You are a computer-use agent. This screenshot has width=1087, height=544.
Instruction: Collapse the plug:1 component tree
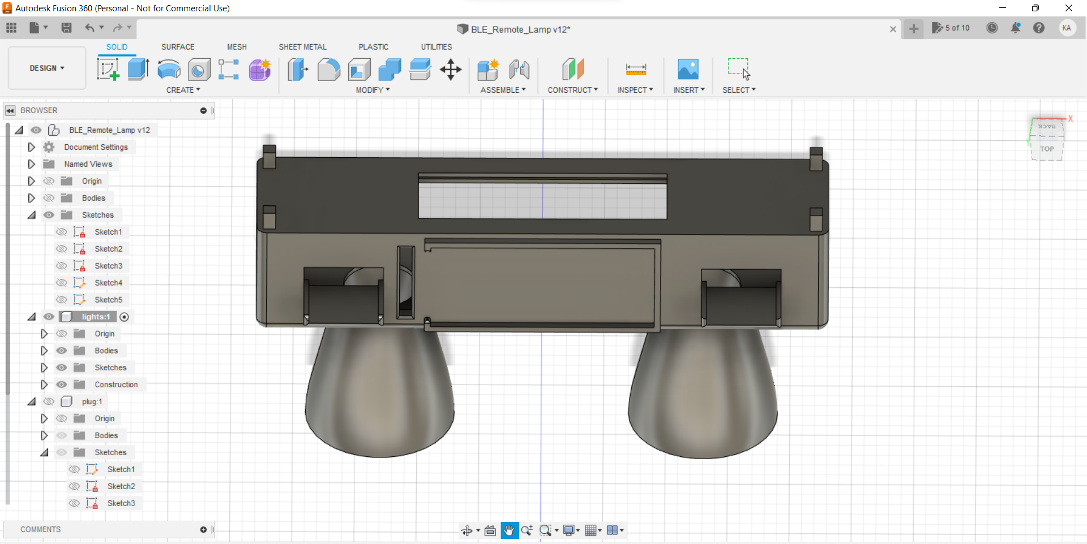(31, 401)
